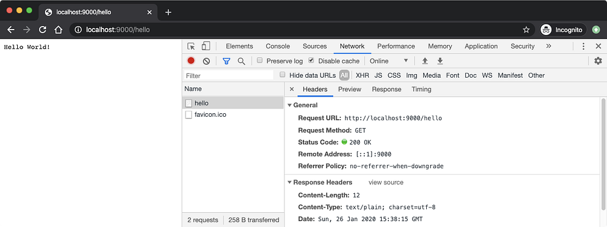Filter requests by XHR
607x227 pixels.
(x=362, y=75)
